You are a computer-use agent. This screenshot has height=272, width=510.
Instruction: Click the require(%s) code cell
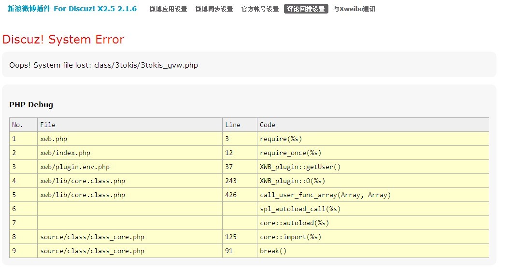[x=373, y=139]
